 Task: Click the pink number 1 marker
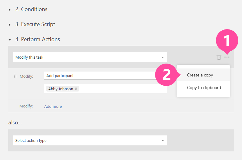pos(227,40)
